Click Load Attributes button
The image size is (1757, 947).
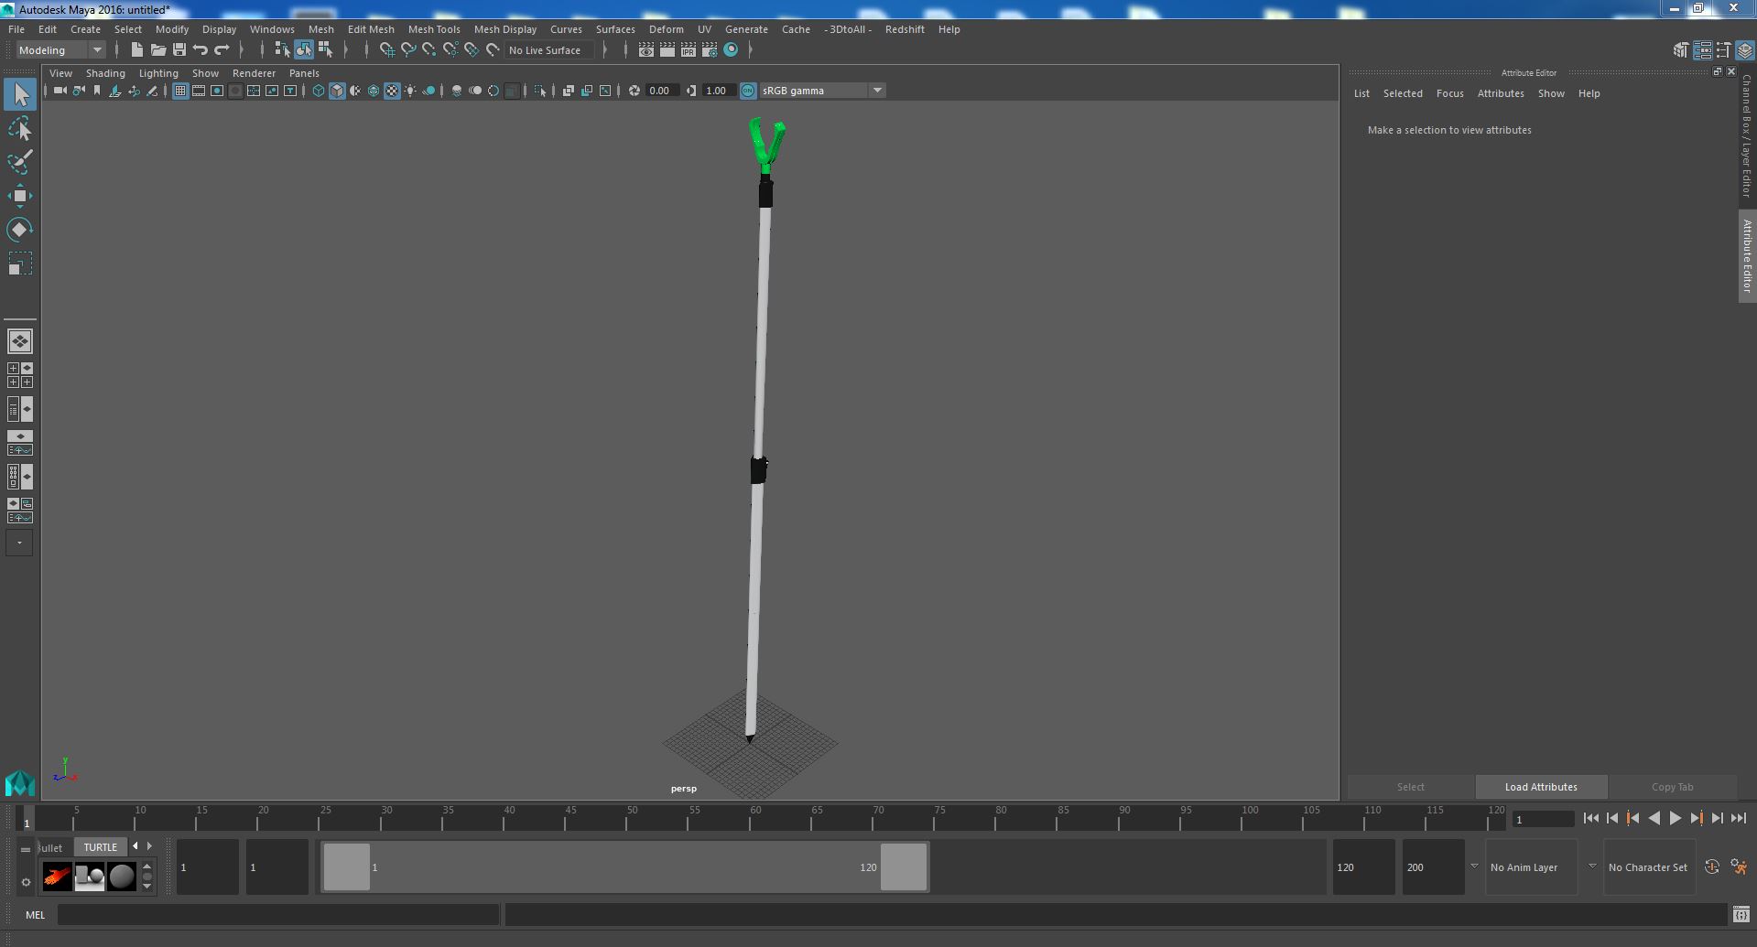[1541, 787]
